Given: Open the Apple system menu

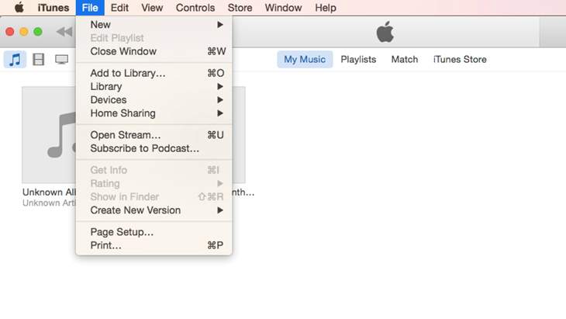Looking at the screenshot, I should 18,8.
